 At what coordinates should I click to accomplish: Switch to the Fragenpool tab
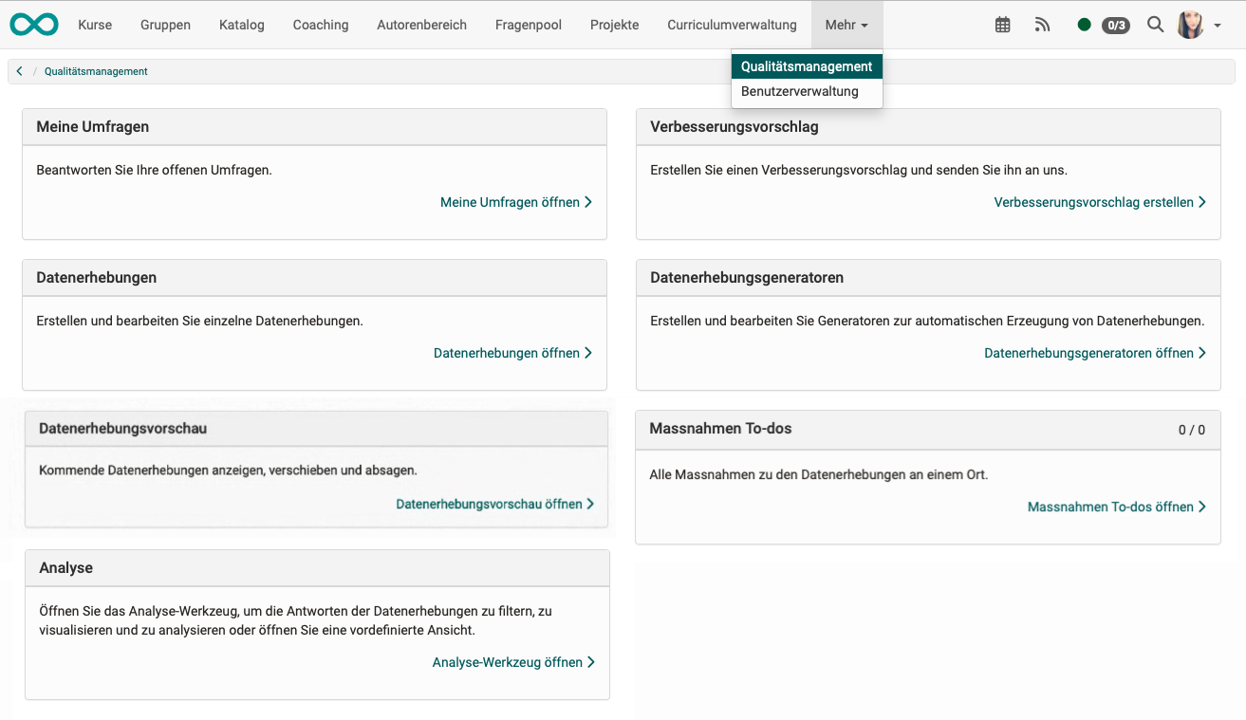[x=528, y=25]
